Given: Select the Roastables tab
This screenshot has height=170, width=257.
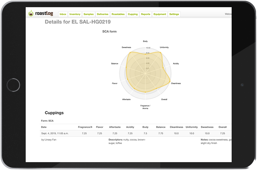Looking at the screenshot, I should 118,14.
